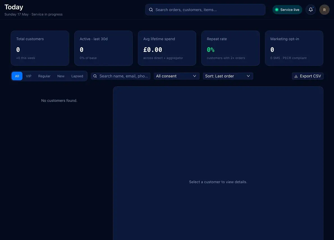Toggle the Service live status pill

(x=287, y=10)
